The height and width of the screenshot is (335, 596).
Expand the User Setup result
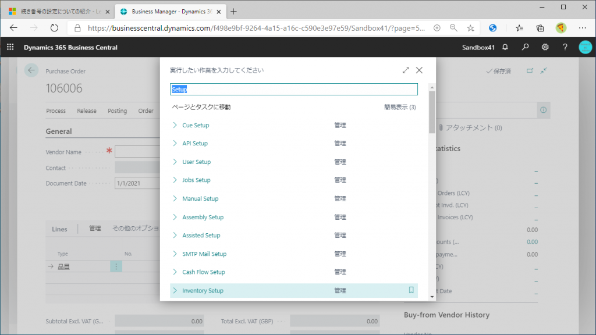pyautogui.click(x=175, y=162)
